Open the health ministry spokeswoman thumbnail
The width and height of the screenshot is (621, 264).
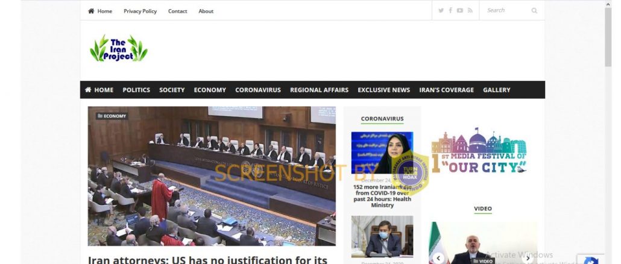382,152
